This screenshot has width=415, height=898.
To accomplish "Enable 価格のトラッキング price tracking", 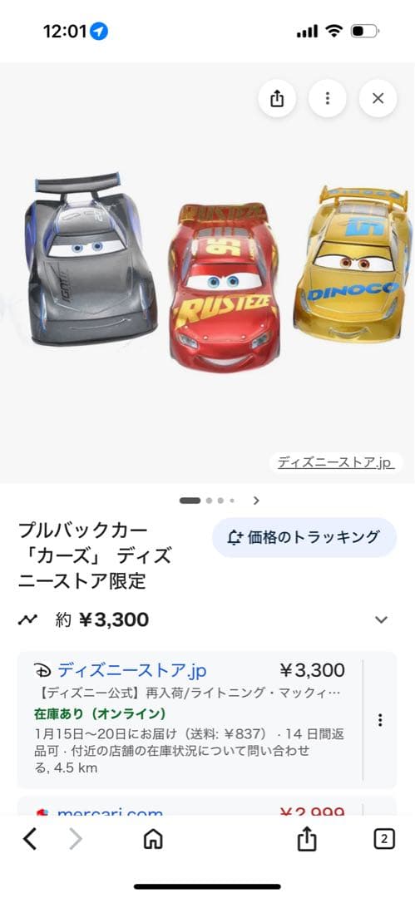I will (304, 537).
